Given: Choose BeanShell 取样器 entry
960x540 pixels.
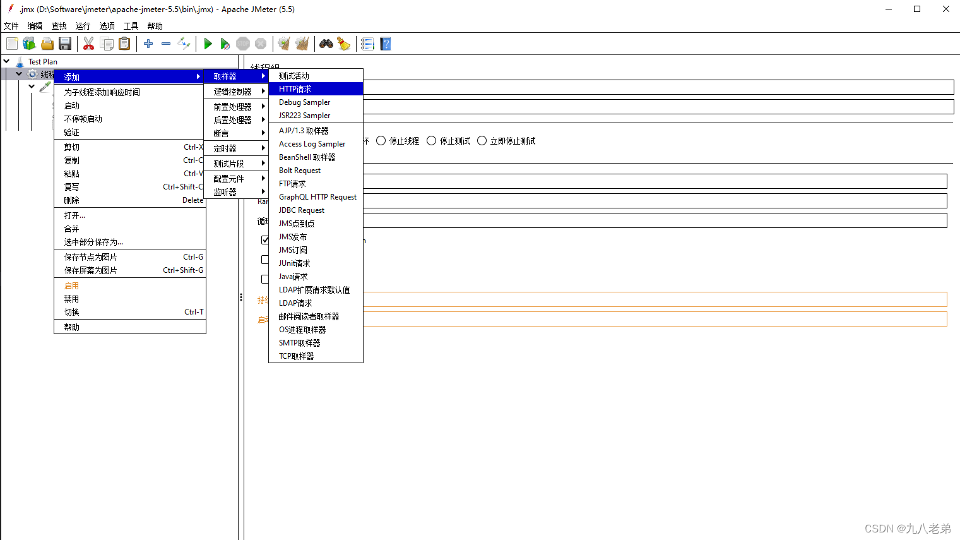Looking at the screenshot, I should pos(316,157).
